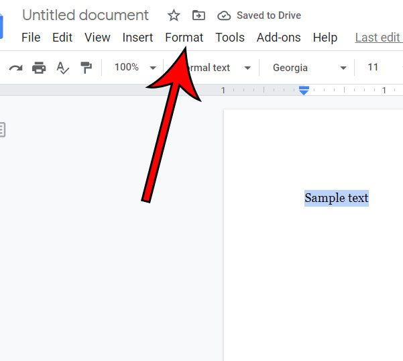Image resolution: width=403 pixels, height=361 pixels.
Task: Open the Format menu
Action: pyautogui.click(x=184, y=38)
